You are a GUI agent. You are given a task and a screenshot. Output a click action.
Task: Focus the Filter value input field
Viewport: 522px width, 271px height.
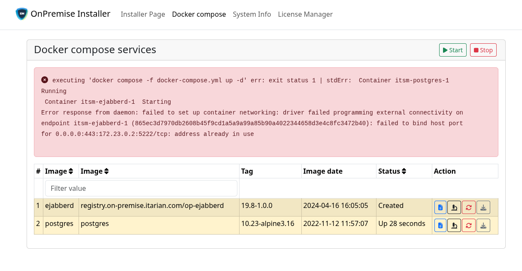pos(141,188)
